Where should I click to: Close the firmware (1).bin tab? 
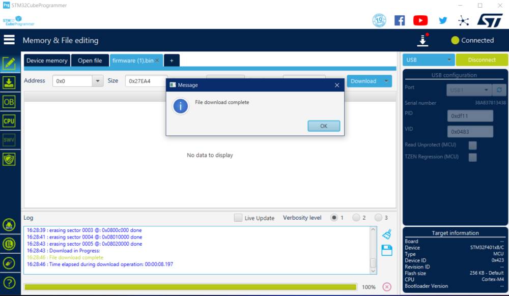[x=157, y=61]
